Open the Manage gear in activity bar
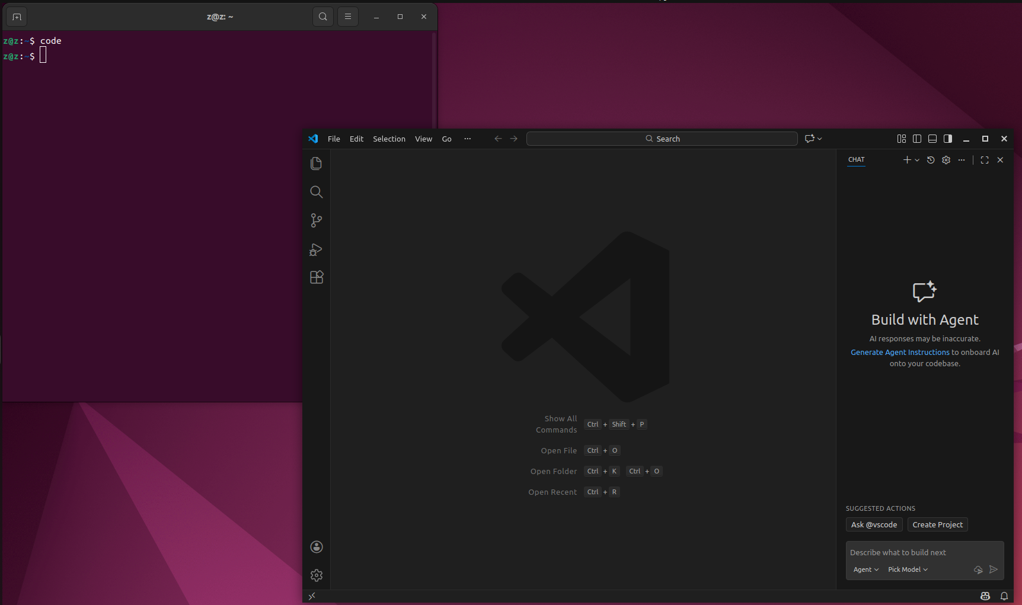The height and width of the screenshot is (605, 1022). pos(317,575)
